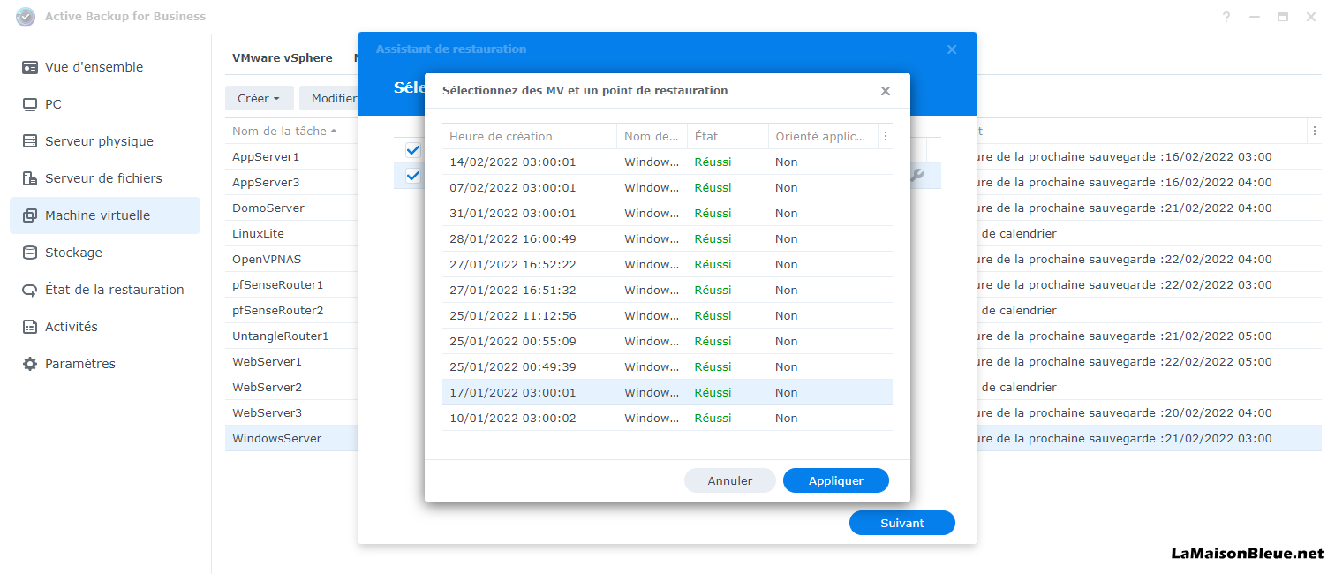
Task: Select restore point 31/01/2022 03:00:01
Action: pos(667,213)
